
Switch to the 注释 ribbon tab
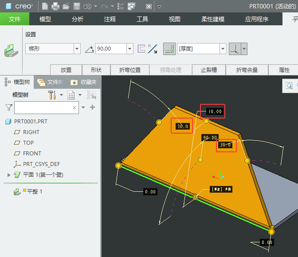110,19
